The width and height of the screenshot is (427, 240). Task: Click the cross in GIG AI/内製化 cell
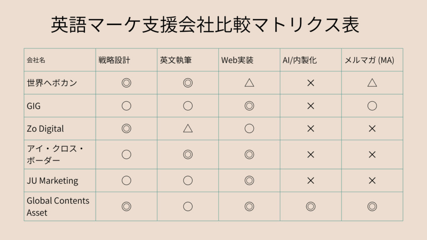click(x=310, y=106)
